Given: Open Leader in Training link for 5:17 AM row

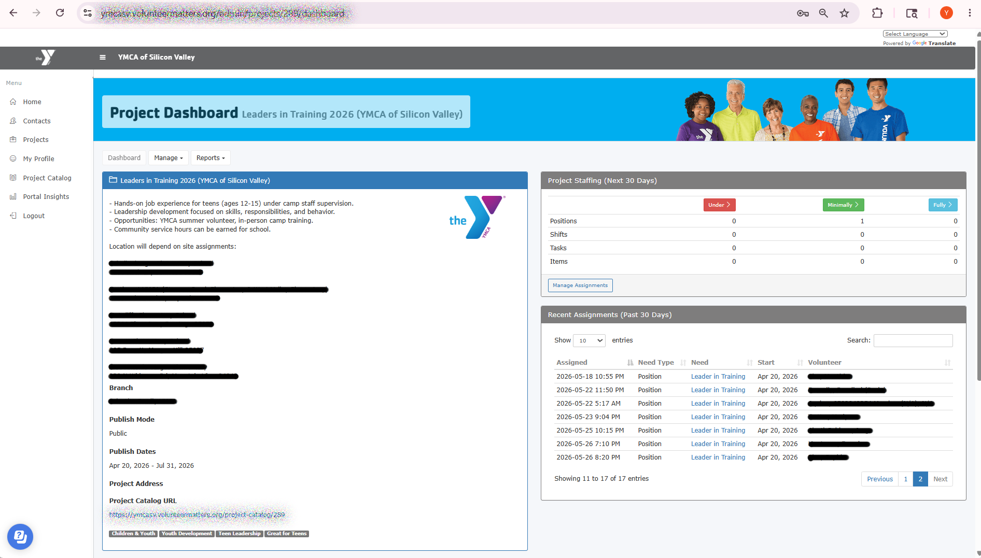Looking at the screenshot, I should click(x=718, y=404).
